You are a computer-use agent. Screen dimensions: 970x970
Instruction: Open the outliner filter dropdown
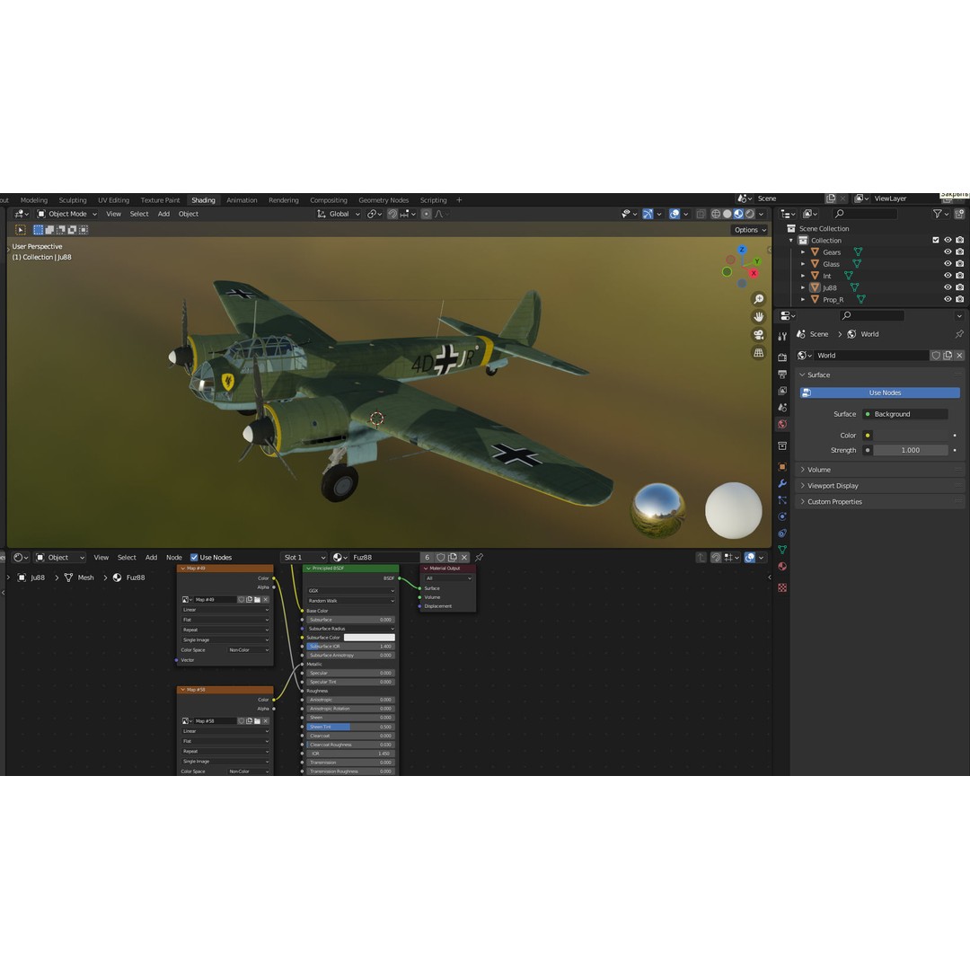[940, 214]
